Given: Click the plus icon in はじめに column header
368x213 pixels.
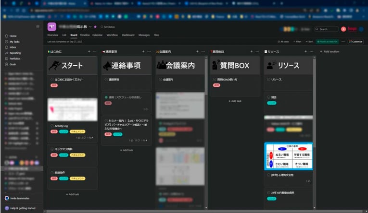Looking at the screenshot, I should [89, 51].
